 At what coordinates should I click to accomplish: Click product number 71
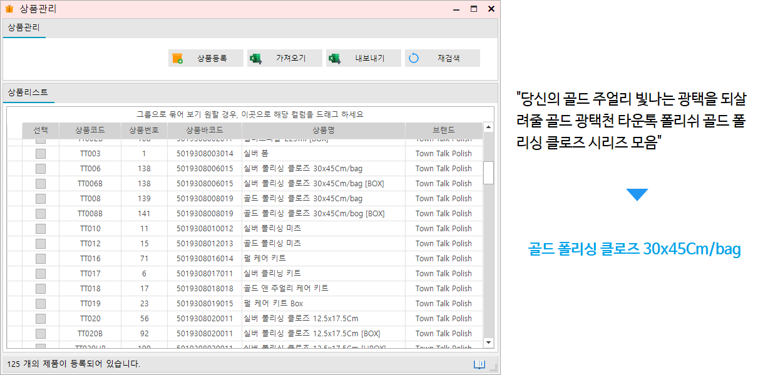click(x=144, y=259)
